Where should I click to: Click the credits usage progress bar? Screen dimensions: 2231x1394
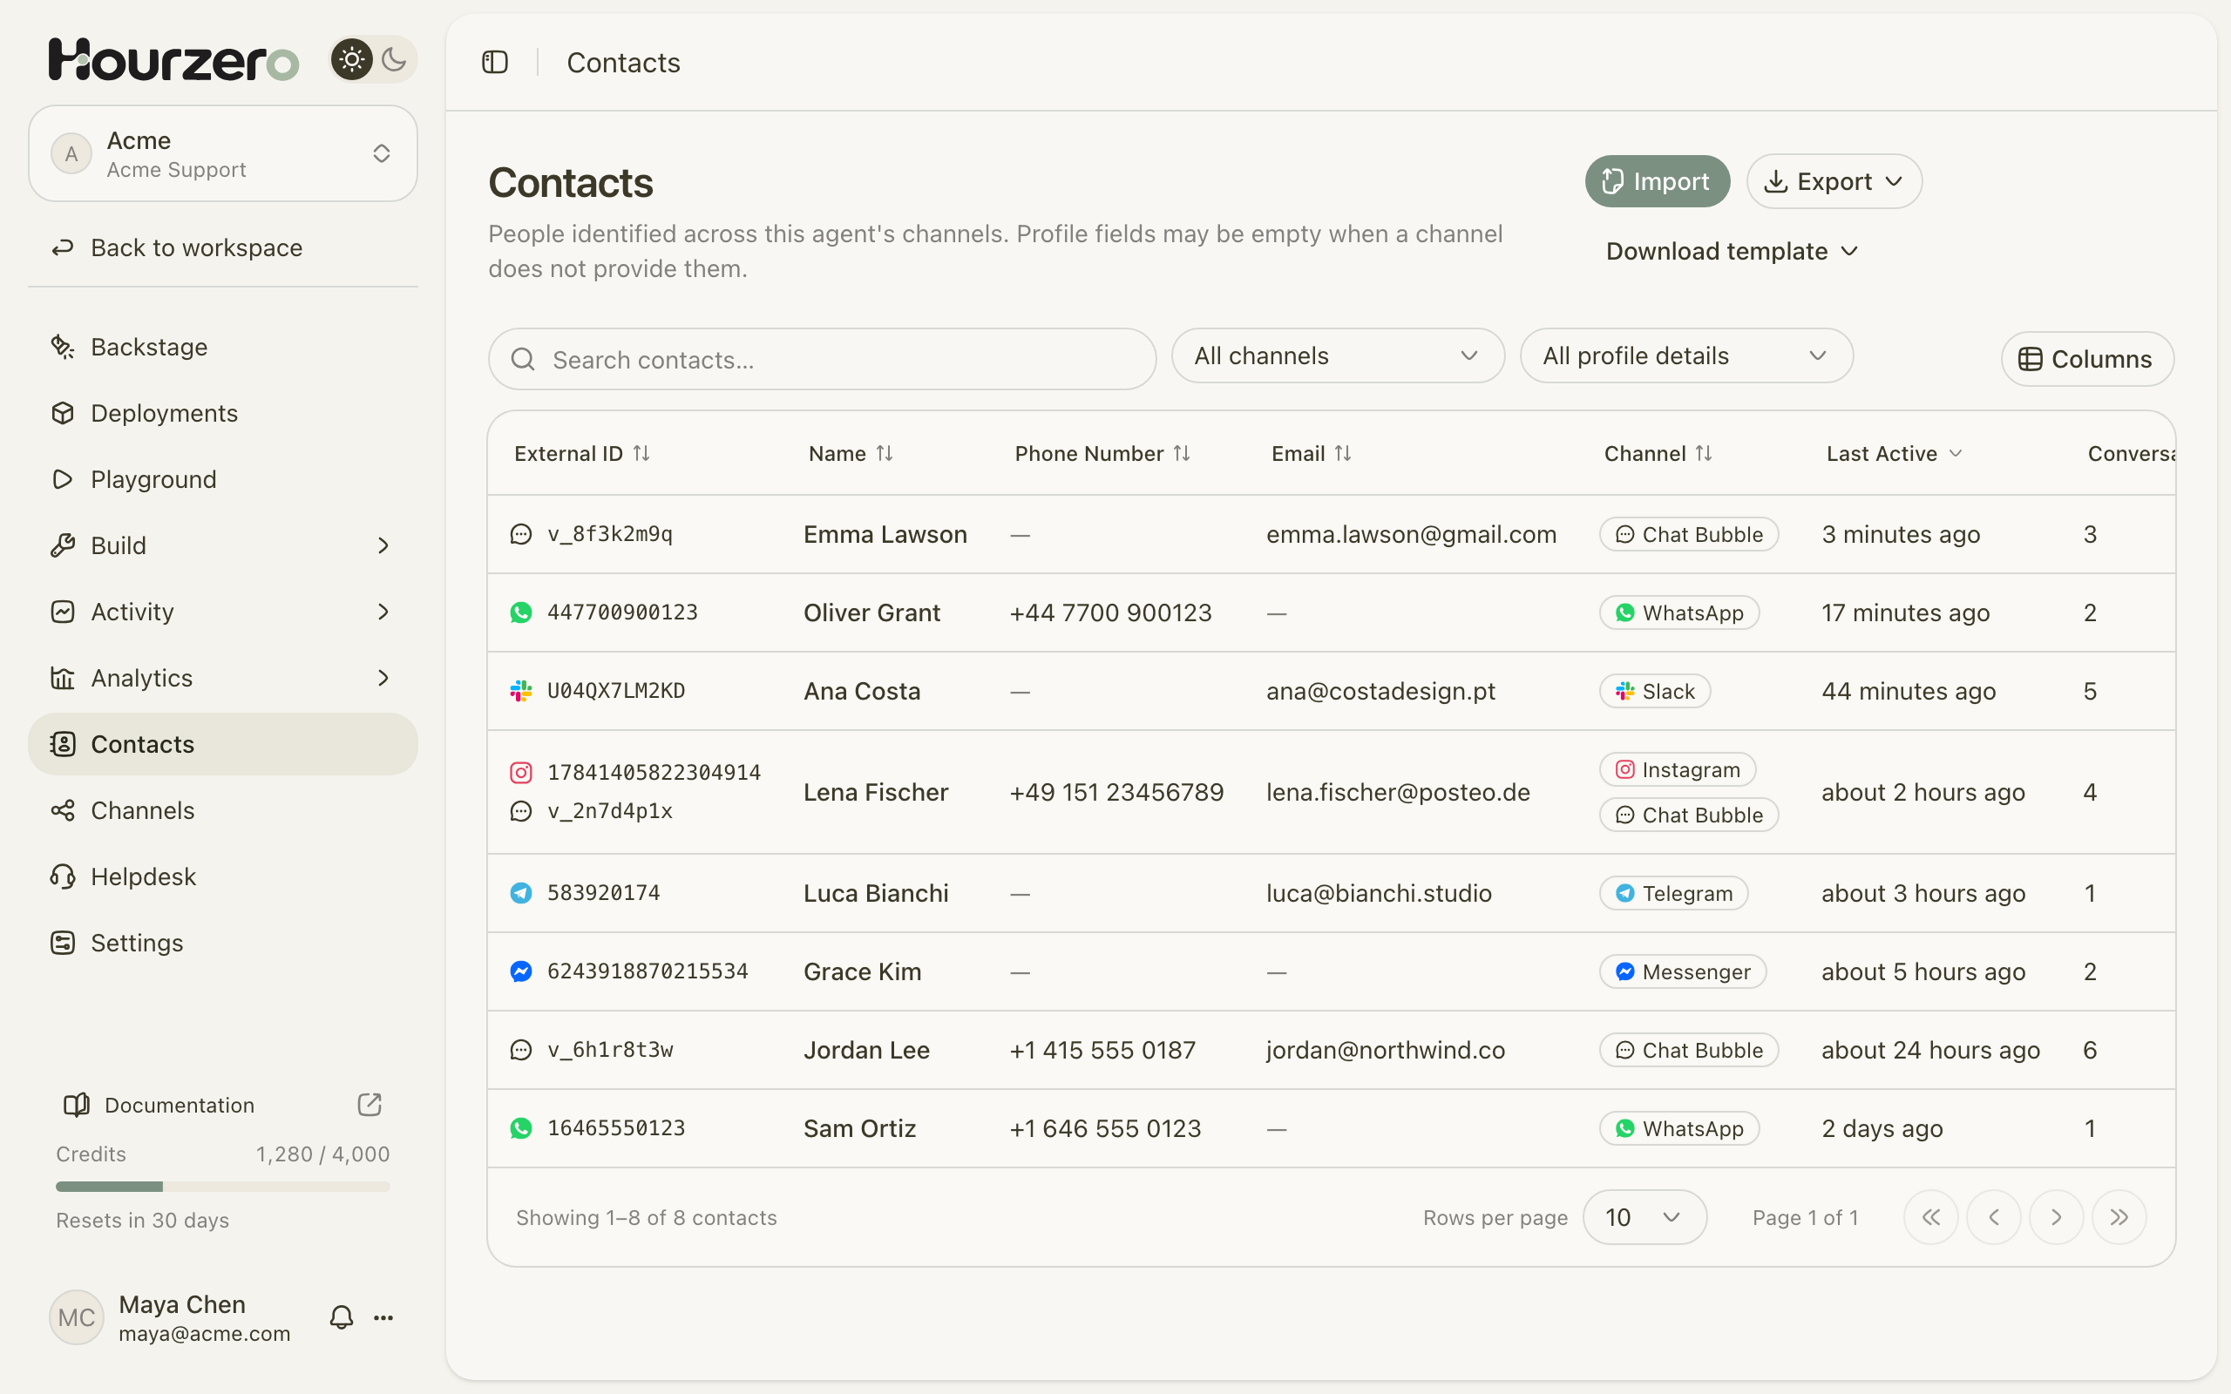click(x=223, y=1187)
